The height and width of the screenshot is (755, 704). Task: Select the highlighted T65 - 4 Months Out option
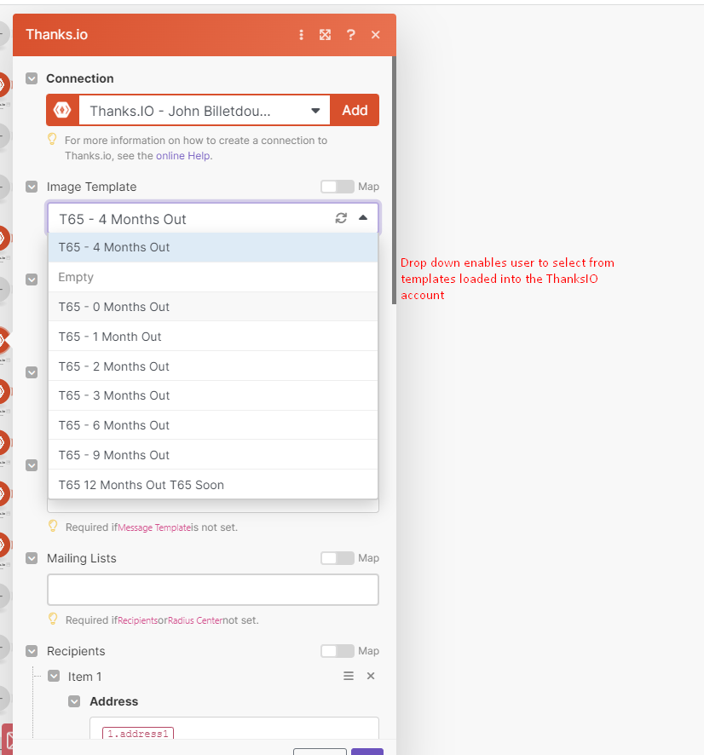213,247
